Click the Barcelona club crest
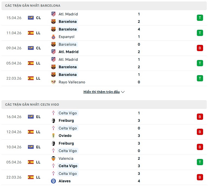 tap(53, 22)
